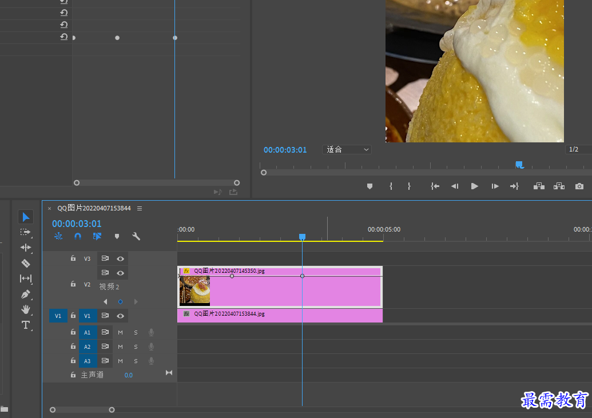Lock the A1 track
The height and width of the screenshot is (418, 592).
[73, 332]
